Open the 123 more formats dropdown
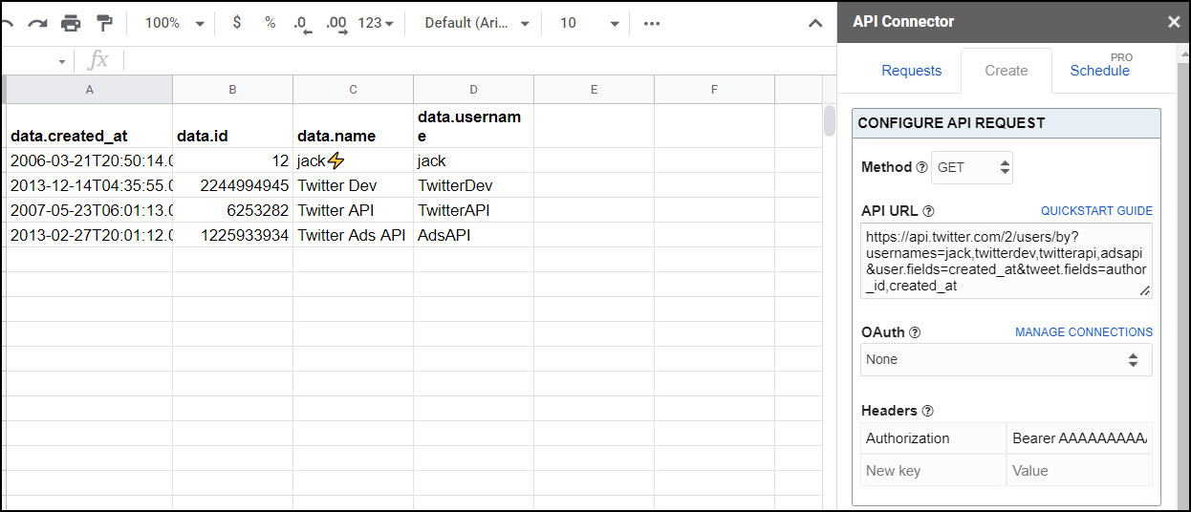Image resolution: width=1191 pixels, height=512 pixels. (376, 23)
